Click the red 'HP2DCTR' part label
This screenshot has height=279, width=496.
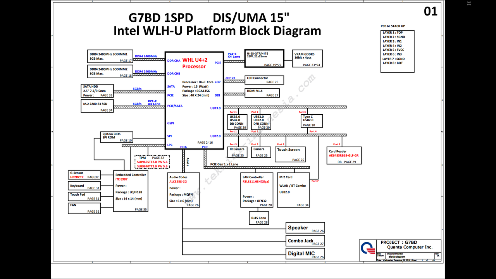coord(77,177)
